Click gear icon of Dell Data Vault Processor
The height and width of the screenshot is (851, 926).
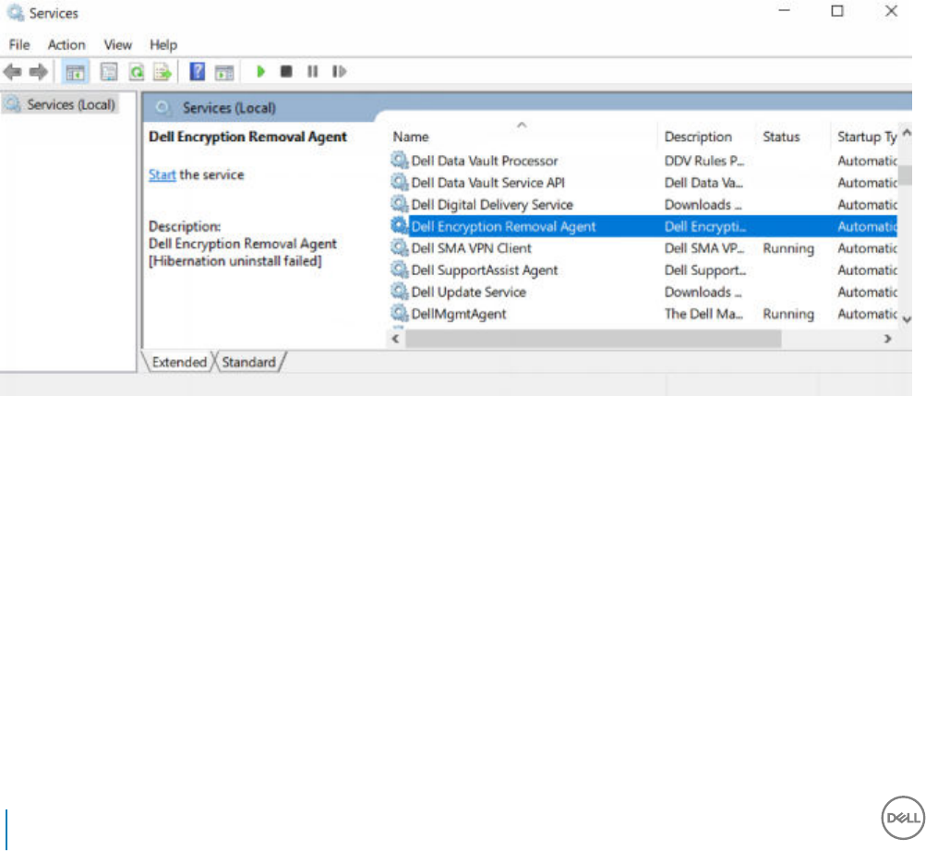pyautogui.click(x=399, y=160)
